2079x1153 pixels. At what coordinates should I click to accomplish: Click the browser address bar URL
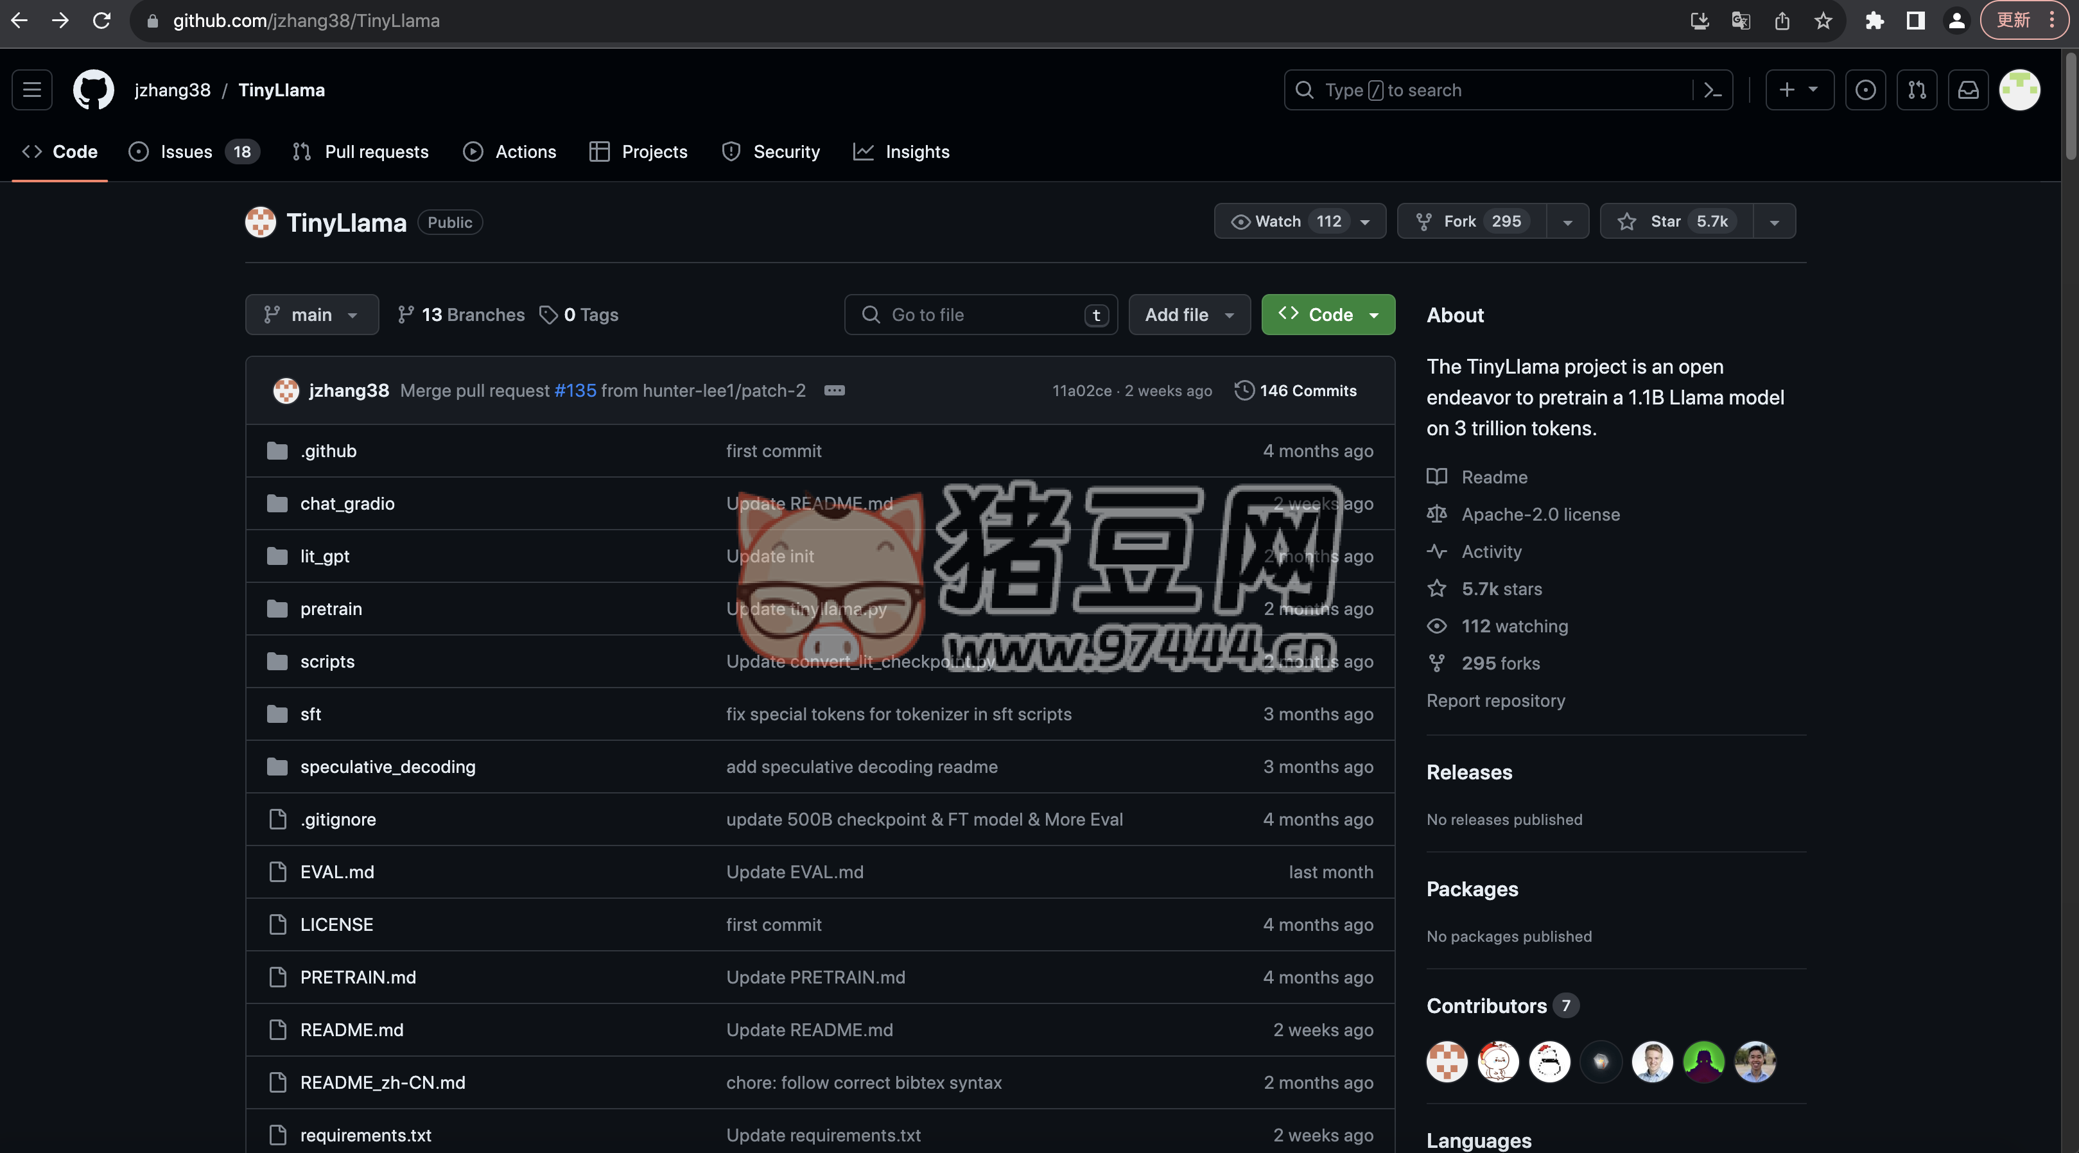[306, 20]
